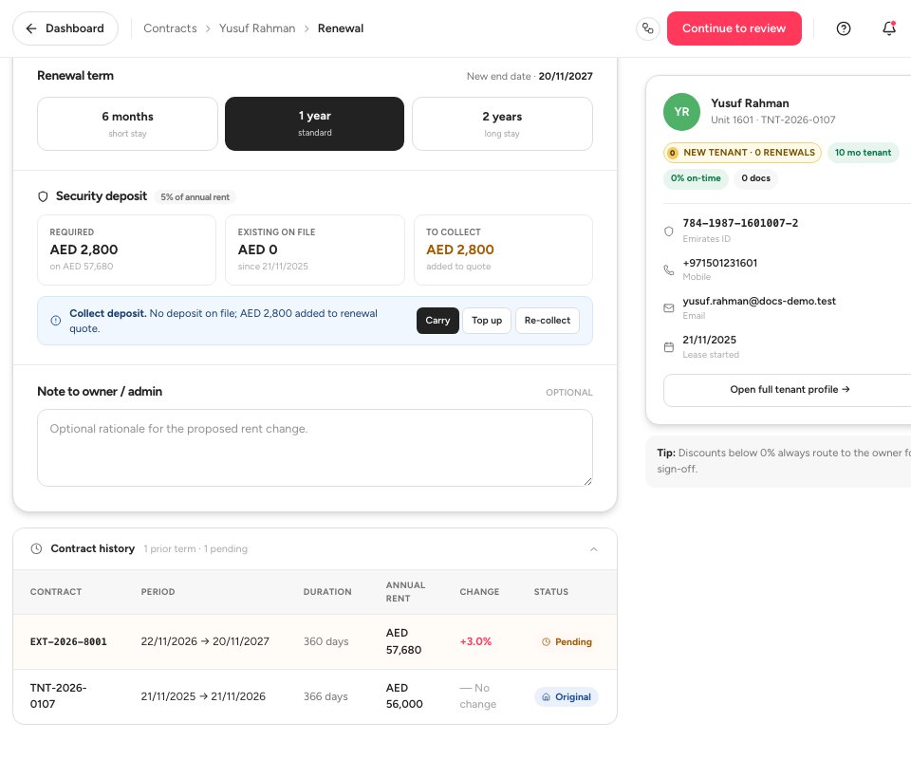This screenshot has width=911, height=759.
Task: Open full tenant profile
Action: coord(790,390)
